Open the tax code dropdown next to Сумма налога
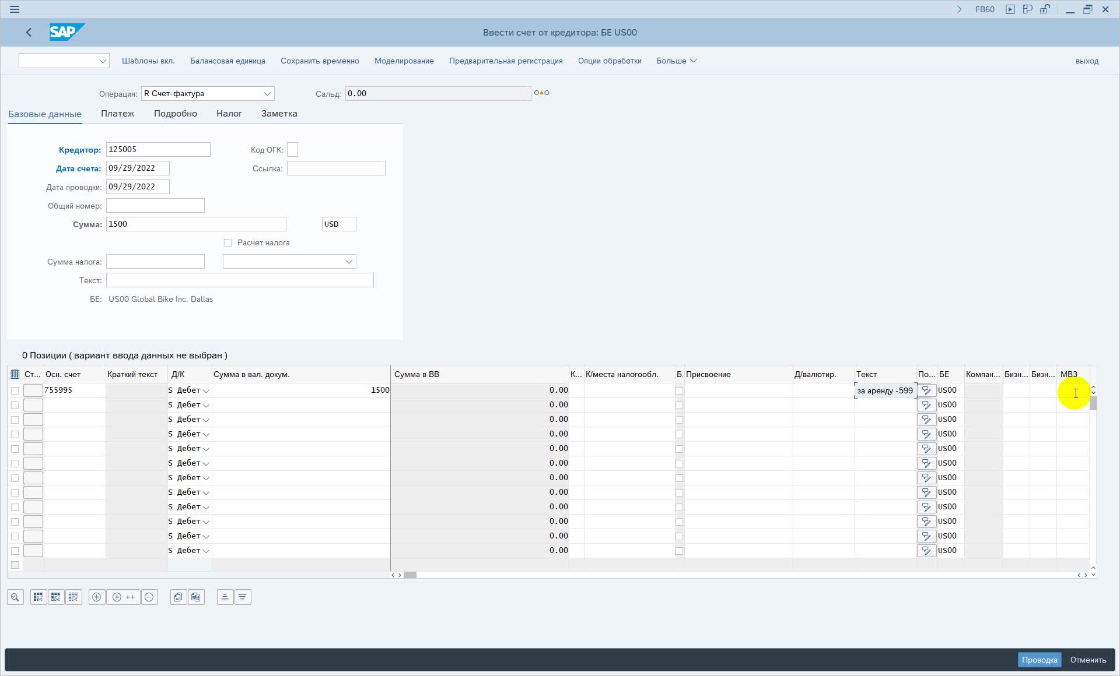This screenshot has width=1120, height=676. click(x=289, y=262)
